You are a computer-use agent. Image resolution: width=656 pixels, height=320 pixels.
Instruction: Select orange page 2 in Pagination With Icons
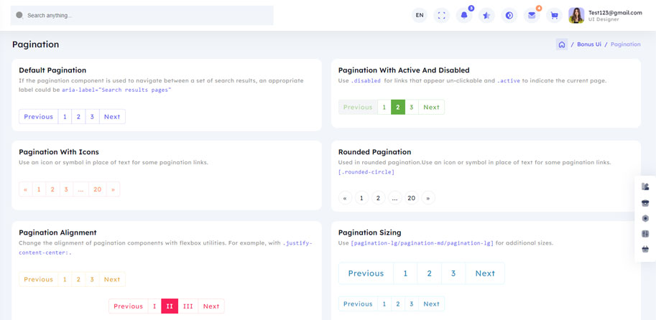(x=52, y=189)
